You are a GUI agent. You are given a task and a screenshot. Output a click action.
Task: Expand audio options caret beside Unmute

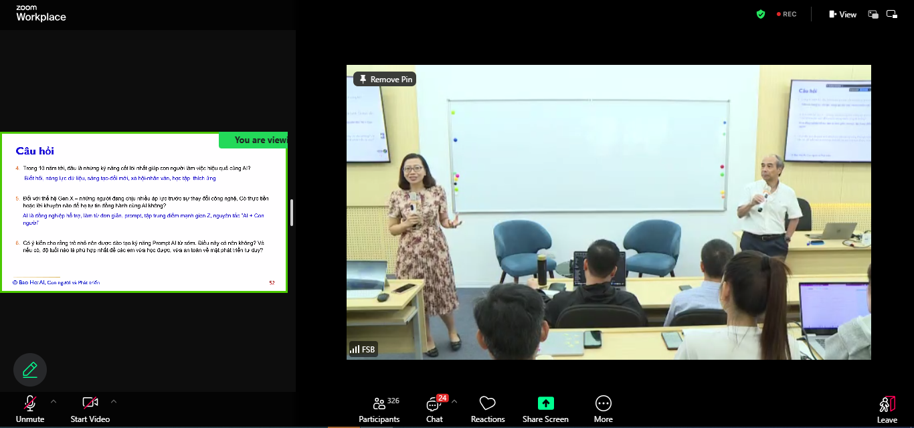54,401
